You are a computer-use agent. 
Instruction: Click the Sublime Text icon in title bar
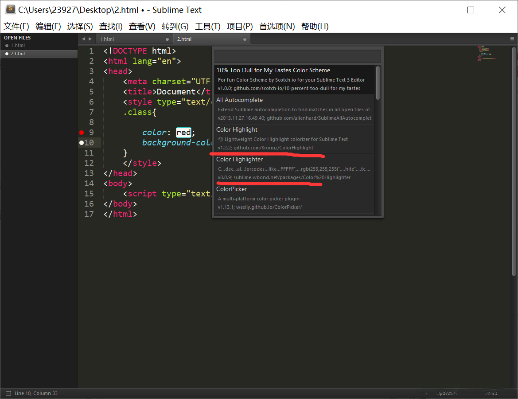coord(10,10)
